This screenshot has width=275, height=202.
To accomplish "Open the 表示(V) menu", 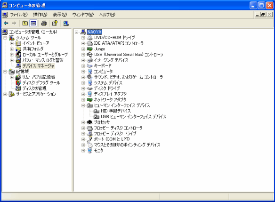I will [x=60, y=15].
